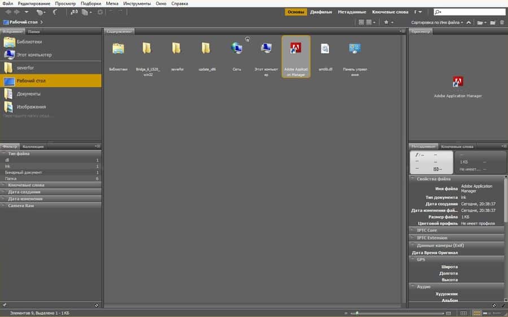The image size is (508, 317).
Task: Switch to Ключевые слова panel tab near Metadata
Action: point(457,146)
